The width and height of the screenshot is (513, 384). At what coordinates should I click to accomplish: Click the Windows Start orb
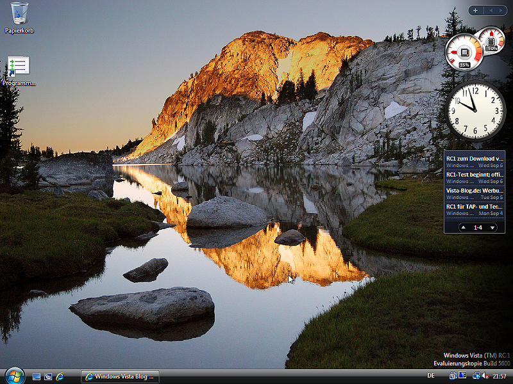click(x=14, y=376)
